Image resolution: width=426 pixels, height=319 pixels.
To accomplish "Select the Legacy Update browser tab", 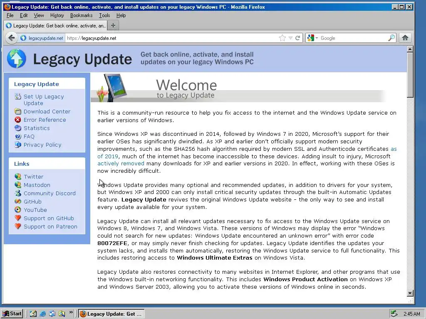I will [x=56, y=25].
